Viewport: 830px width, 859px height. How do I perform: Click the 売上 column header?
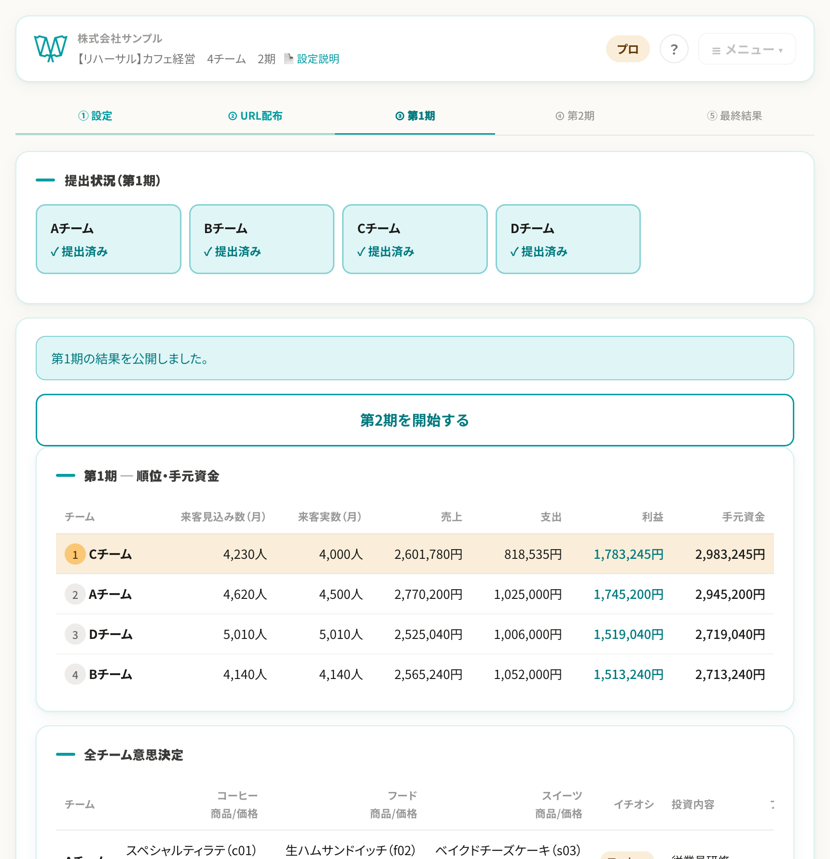point(452,517)
